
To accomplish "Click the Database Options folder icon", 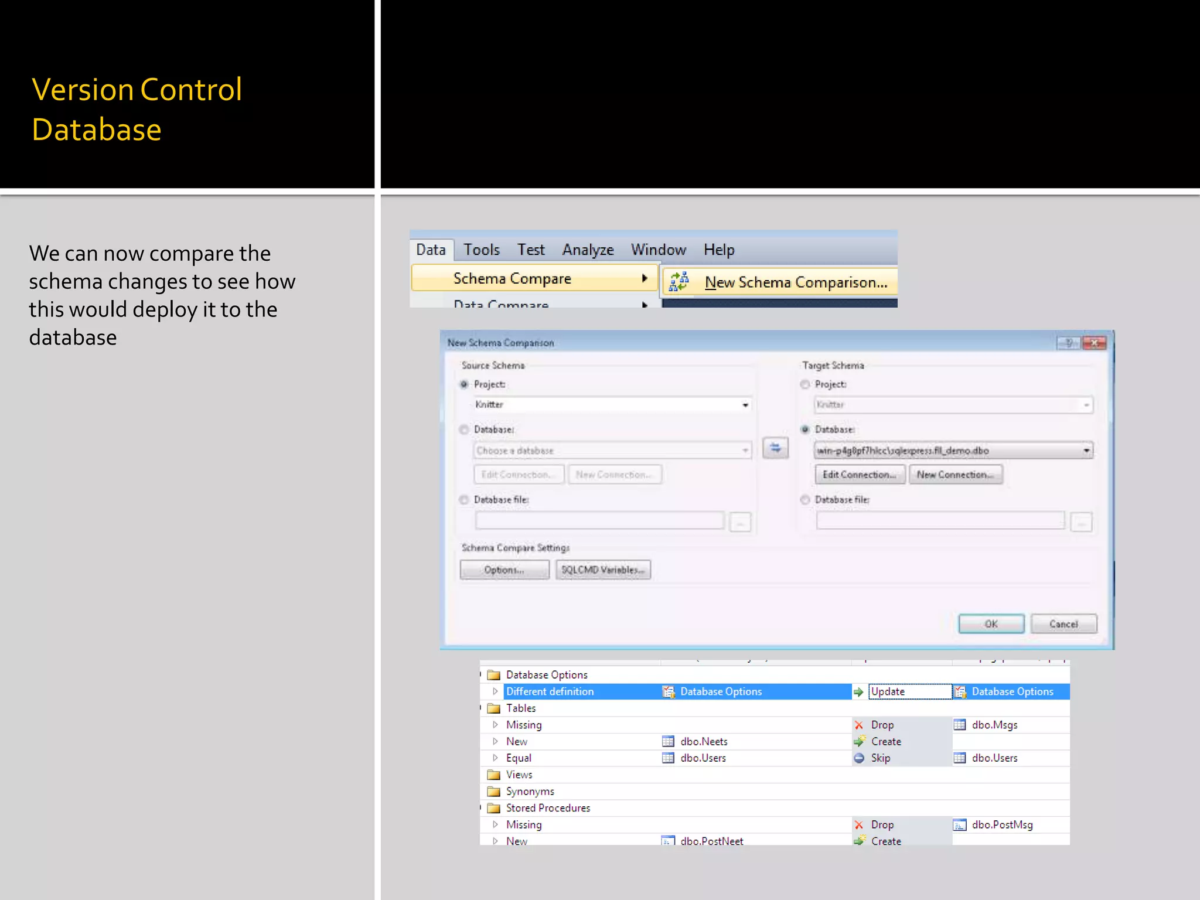I will tap(494, 674).
